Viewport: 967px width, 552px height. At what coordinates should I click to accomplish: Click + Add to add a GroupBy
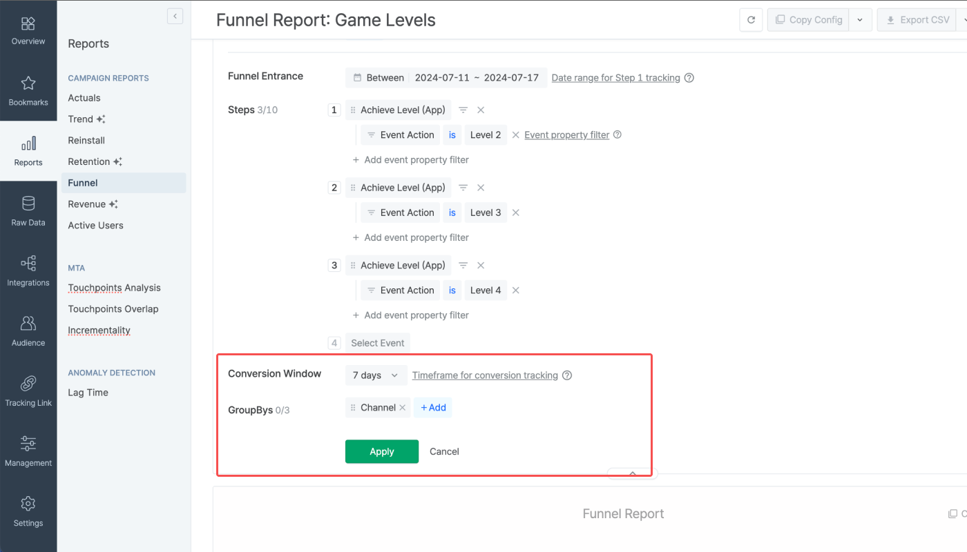(x=433, y=408)
